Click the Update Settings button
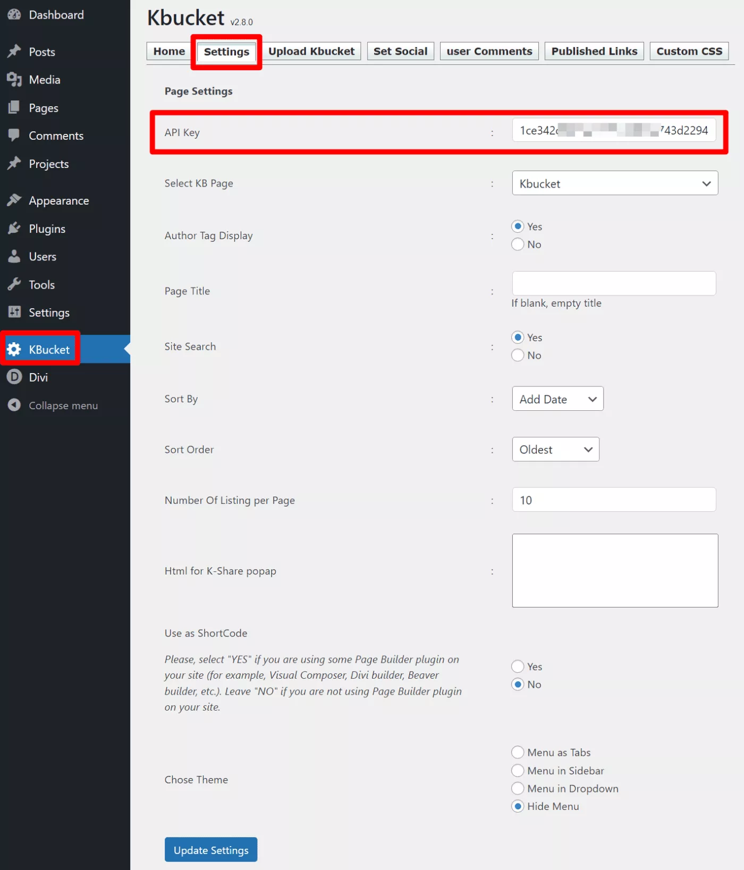The image size is (744, 870). coord(211,850)
